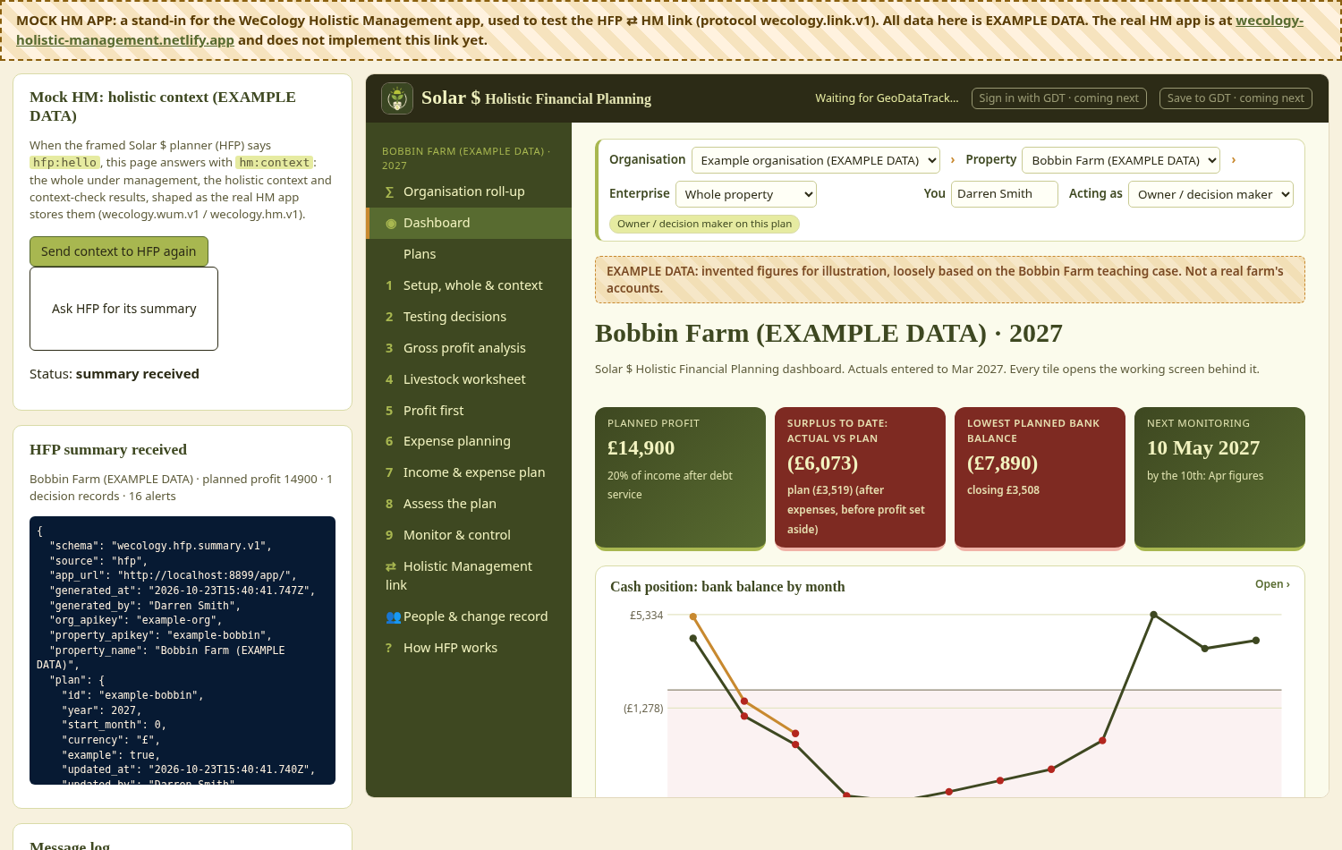
Task: Open the wecology-holistic-management.netlify.app link
Action: (x=125, y=39)
